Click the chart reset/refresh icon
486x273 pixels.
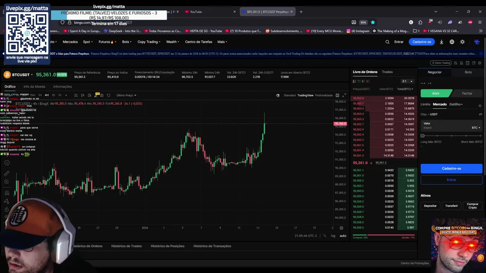(109, 95)
